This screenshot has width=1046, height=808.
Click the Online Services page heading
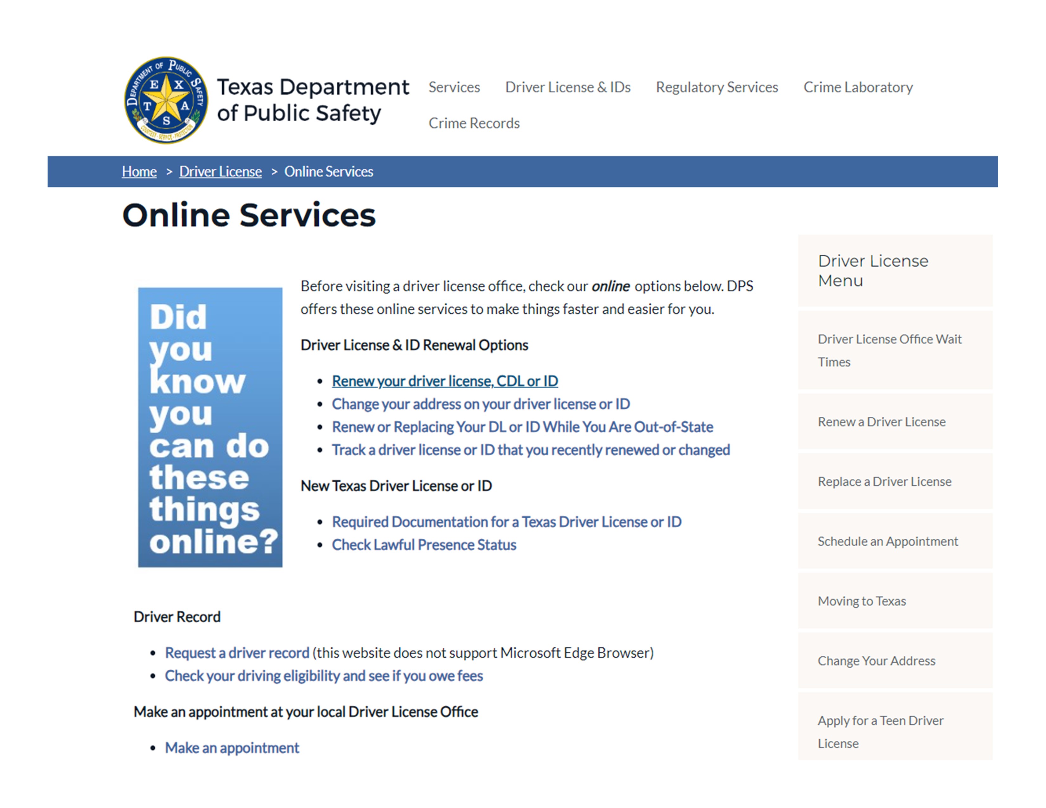pyautogui.click(x=249, y=215)
